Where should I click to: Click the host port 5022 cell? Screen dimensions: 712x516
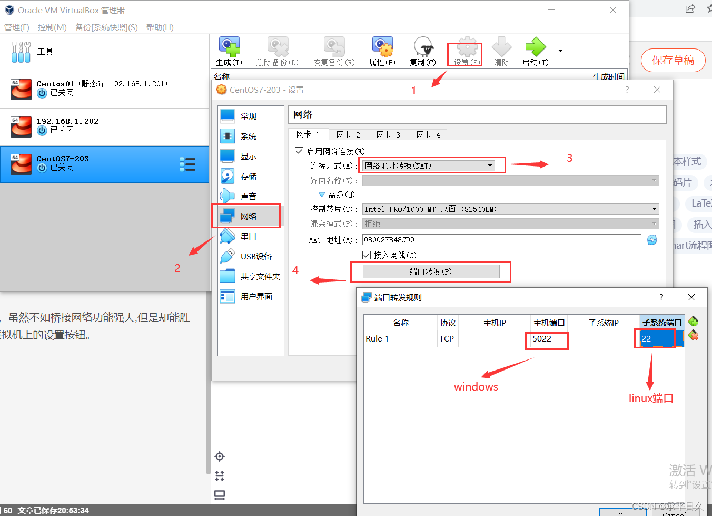click(x=548, y=338)
